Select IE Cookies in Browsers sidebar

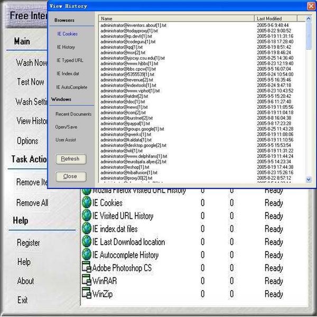click(68, 34)
